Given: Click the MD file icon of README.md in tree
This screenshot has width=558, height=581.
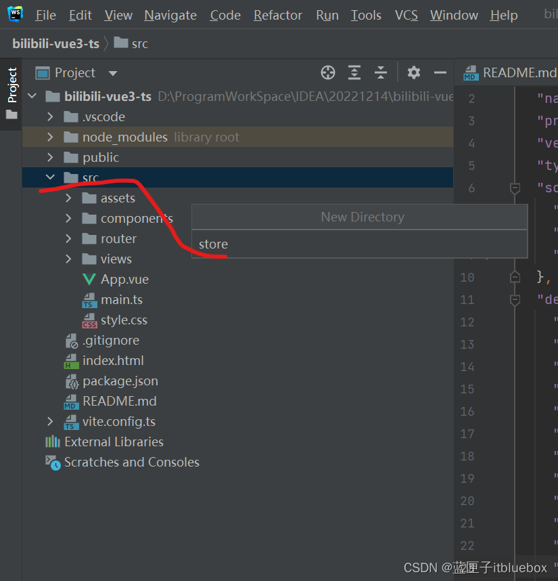Looking at the screenshot, I should (x=71, y=402).
